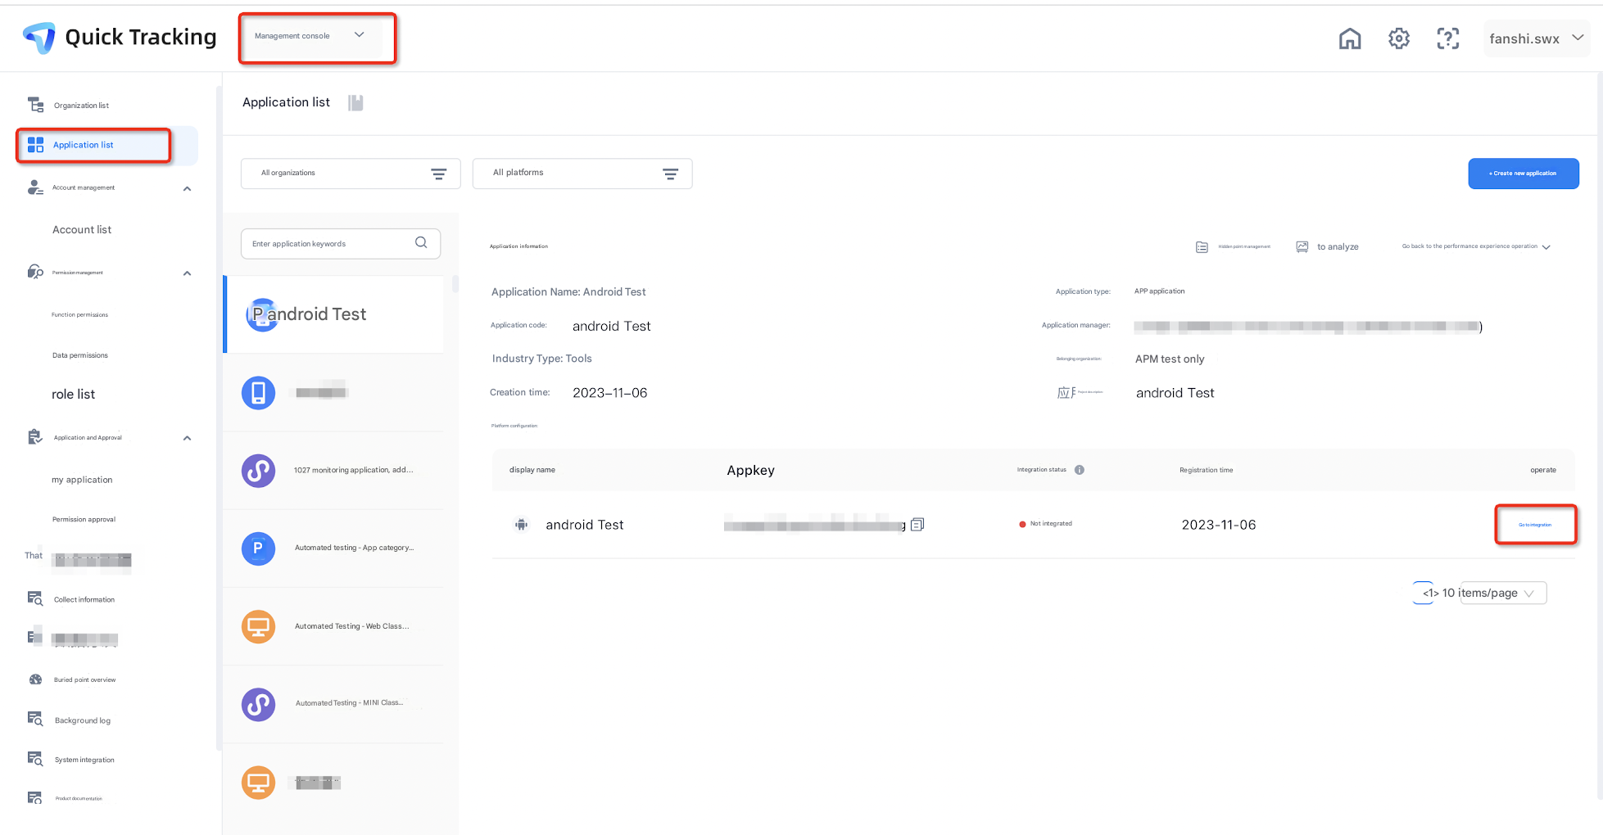Screen dimensions: 1603x835
Task: Click the Application list grid icon
Action: [x=35, y=145]
